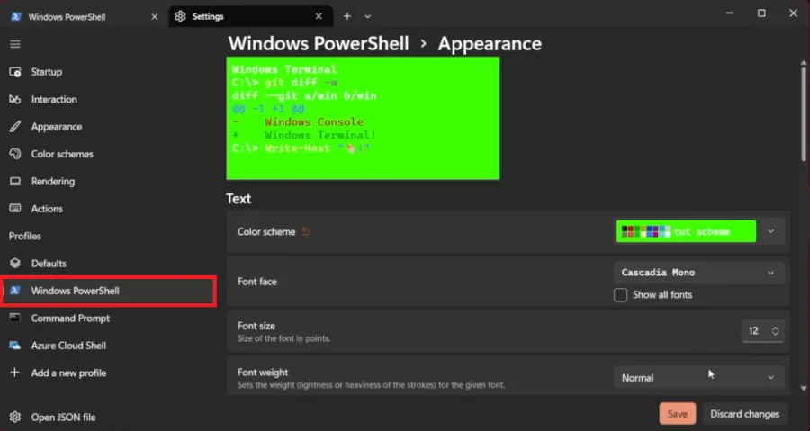Select the Interaction icon in sidebar

pyautogui.click(x=15, y=99)
